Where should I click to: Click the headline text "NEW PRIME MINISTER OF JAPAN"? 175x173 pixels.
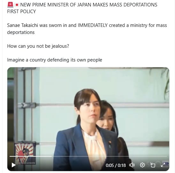[x=56, y=5]
